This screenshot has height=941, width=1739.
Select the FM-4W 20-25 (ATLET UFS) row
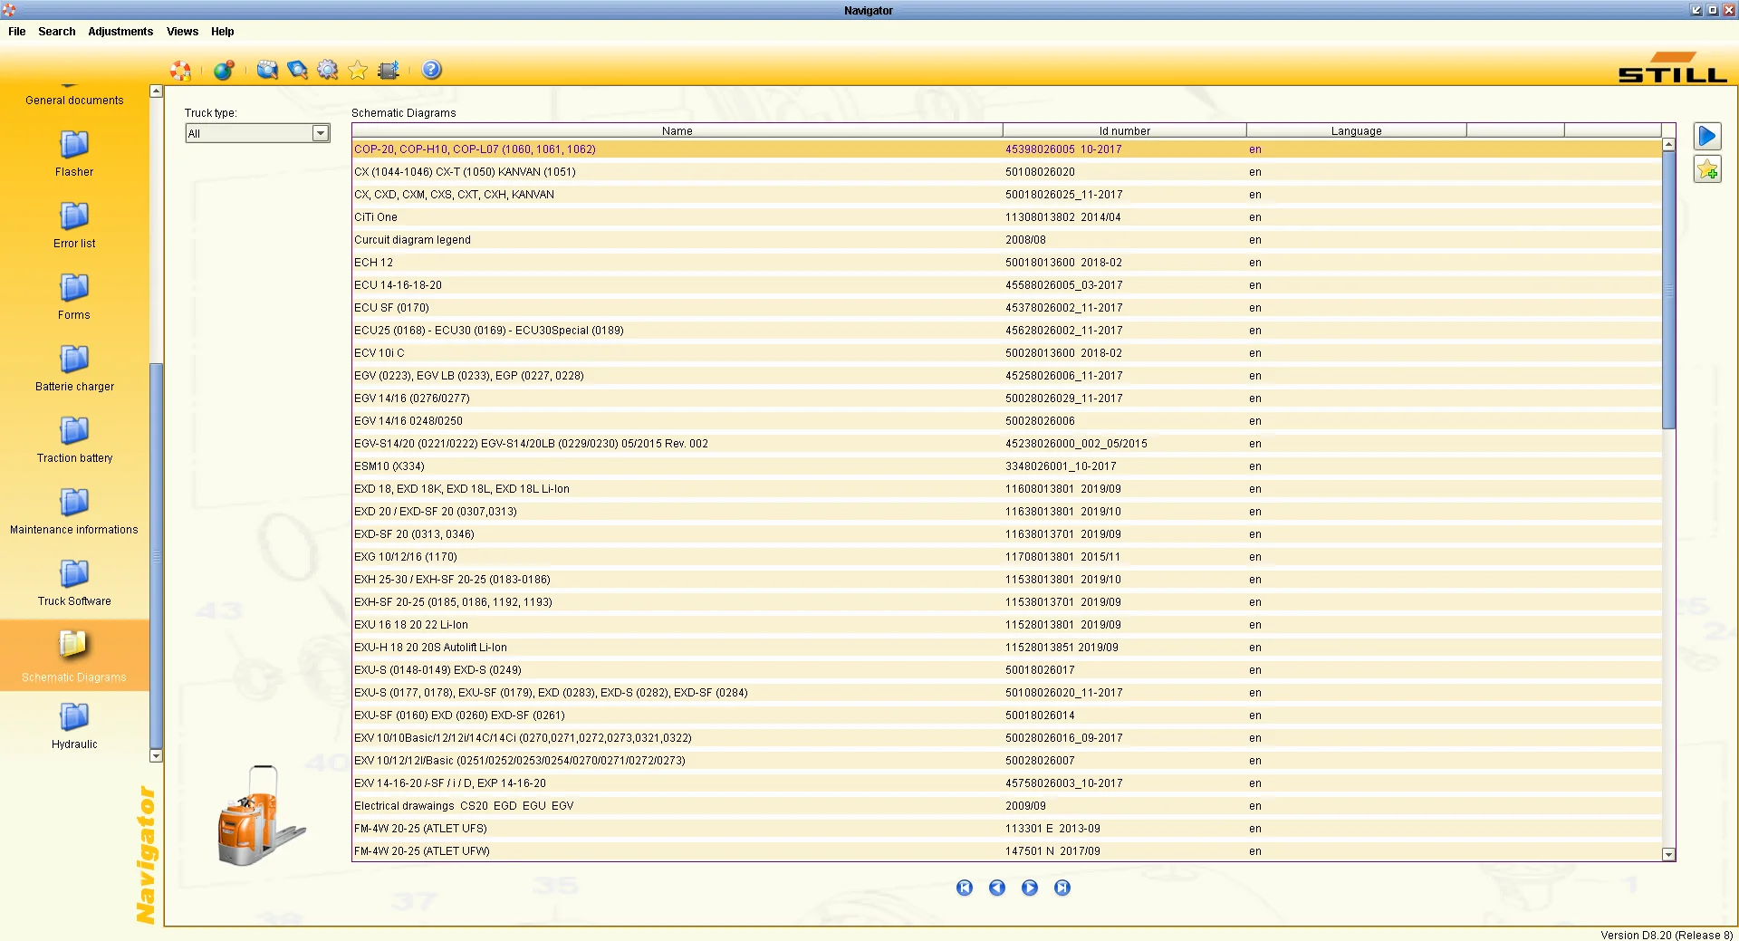pyautogui.click(x=1007, y=829)
